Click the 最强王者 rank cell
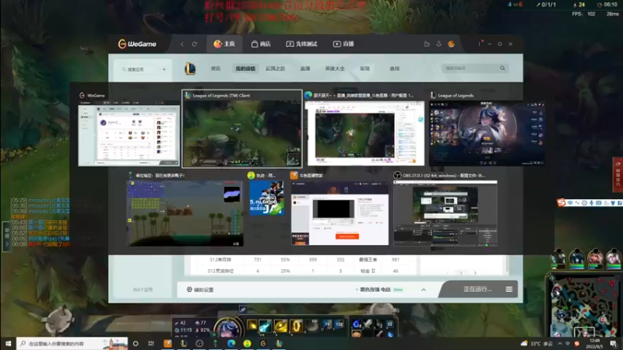The height and width of the screenshot is (350, 623). (368, 260)
